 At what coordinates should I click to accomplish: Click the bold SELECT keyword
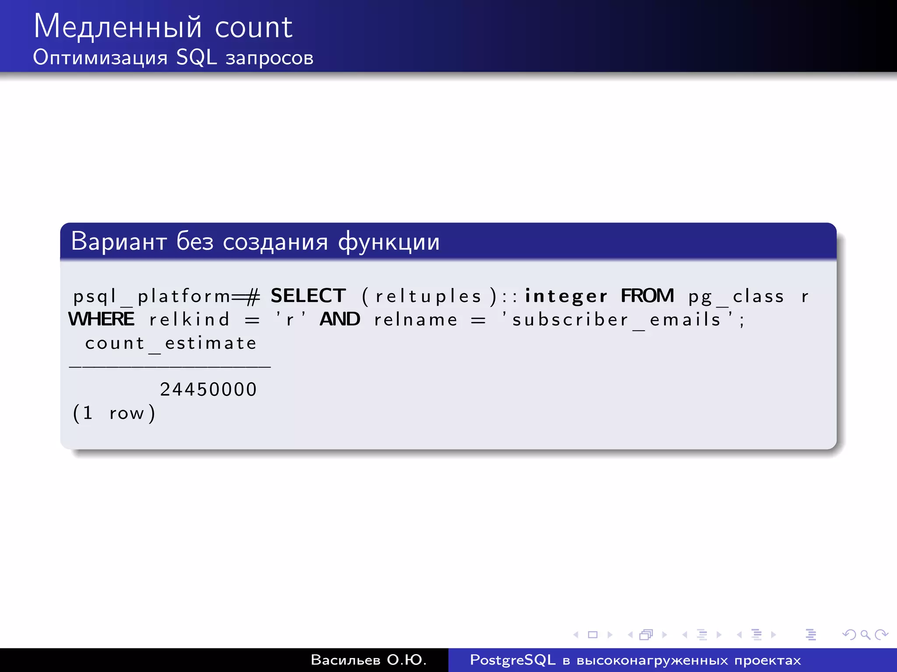click(308, 296)
